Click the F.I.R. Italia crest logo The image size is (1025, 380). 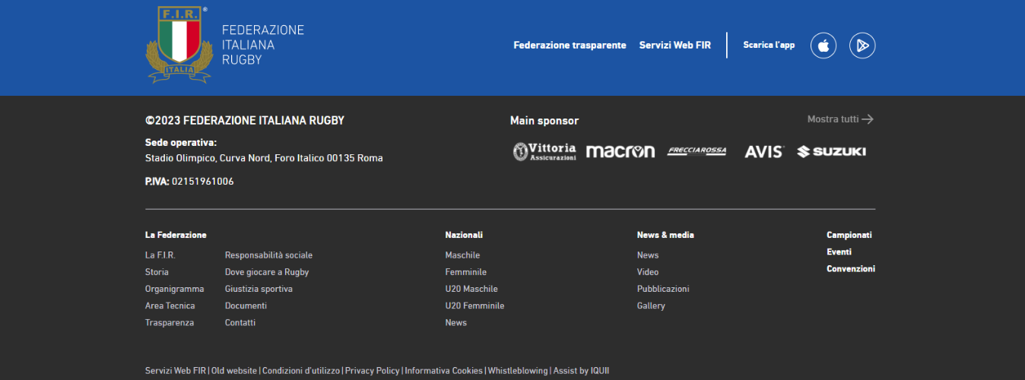tap(179, 43)
